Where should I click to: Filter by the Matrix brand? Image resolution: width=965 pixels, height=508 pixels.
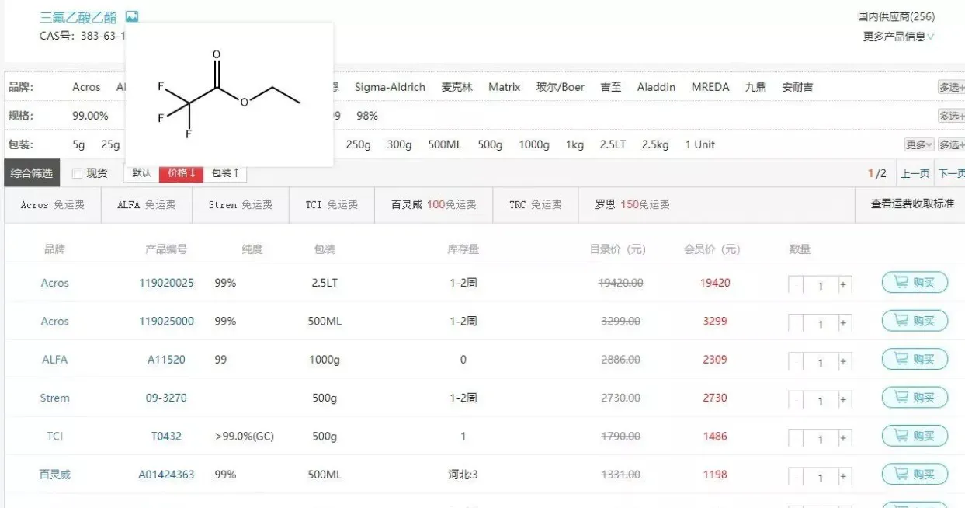(x=504, y=87)
